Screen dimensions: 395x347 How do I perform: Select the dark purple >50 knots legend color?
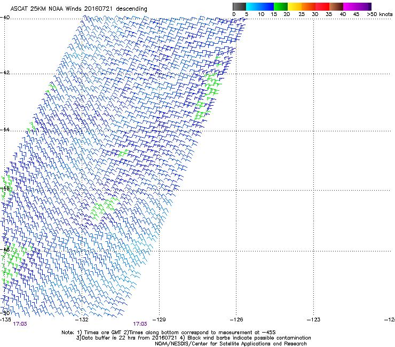[x=369, y=6]
